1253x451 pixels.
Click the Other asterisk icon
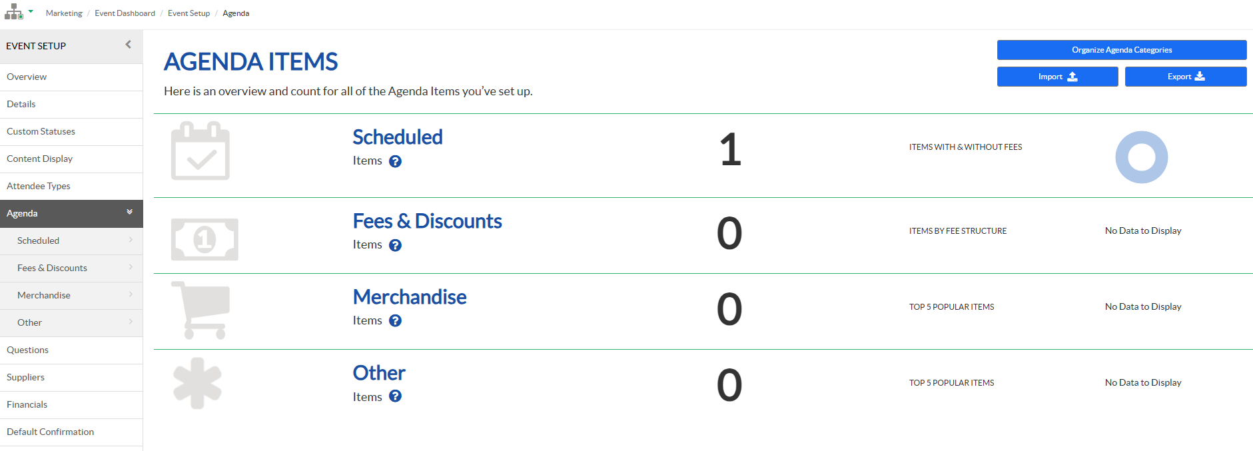197,383
